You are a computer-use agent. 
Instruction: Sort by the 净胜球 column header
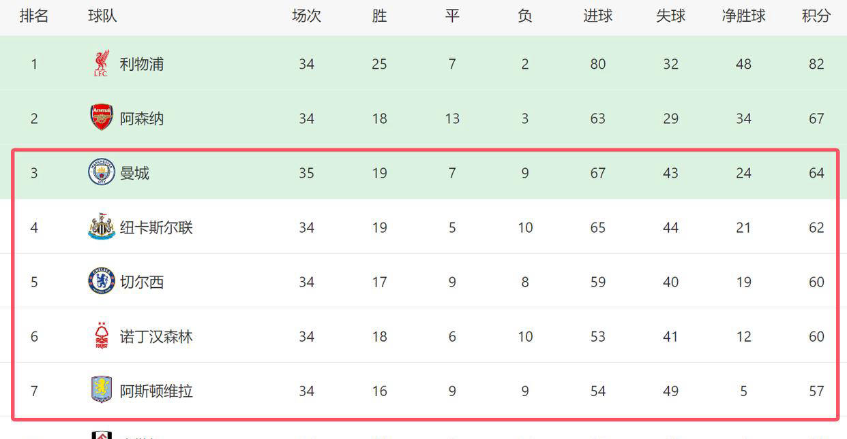pos(743,16)
